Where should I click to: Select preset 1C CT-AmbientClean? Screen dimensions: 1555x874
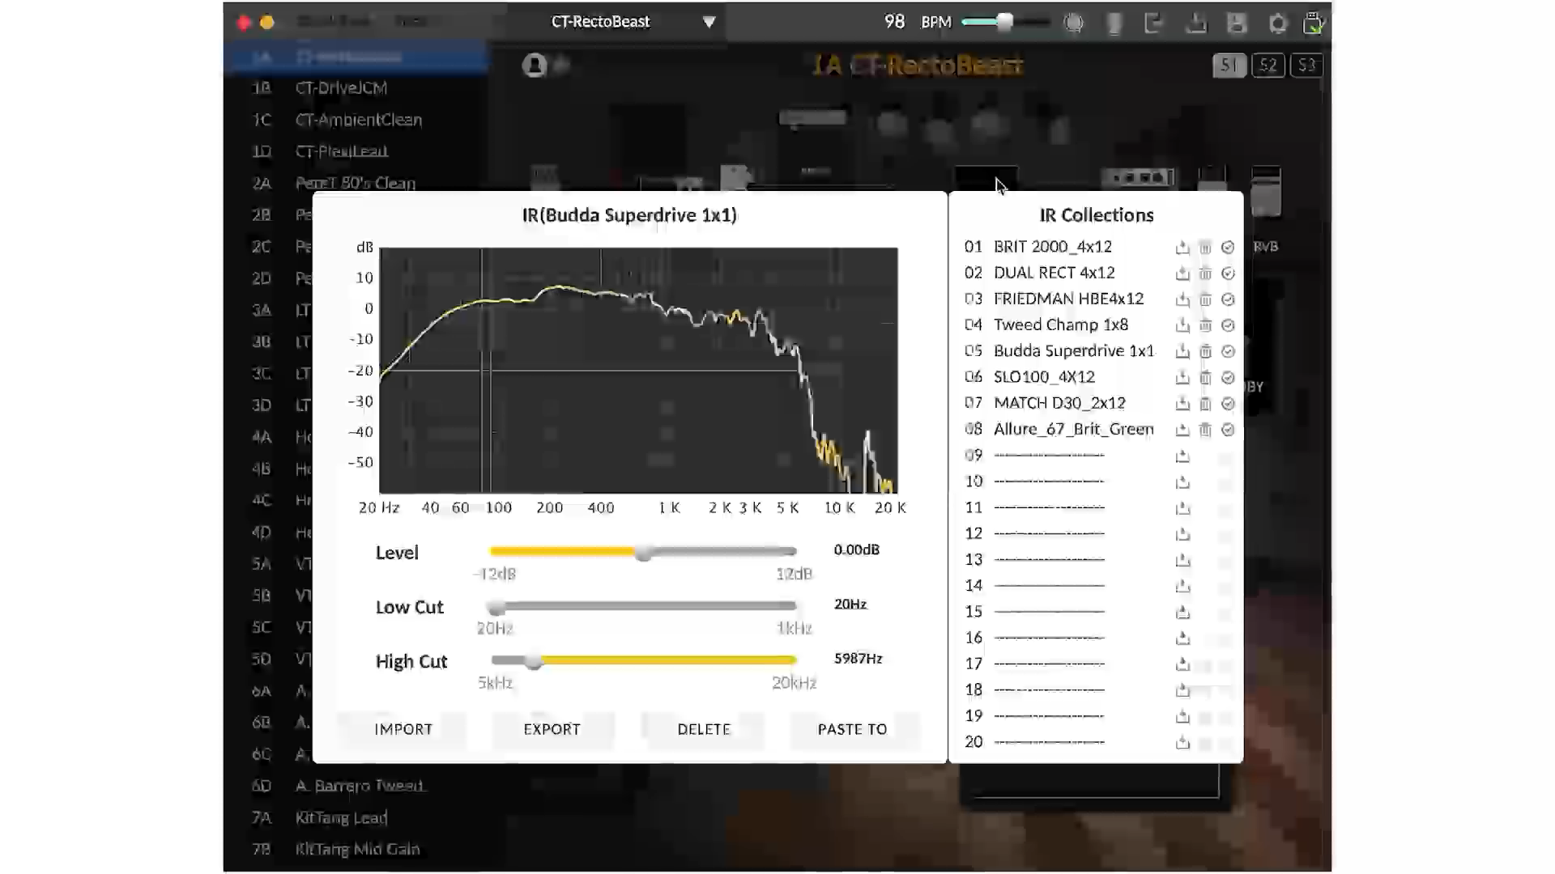[358, 120]
